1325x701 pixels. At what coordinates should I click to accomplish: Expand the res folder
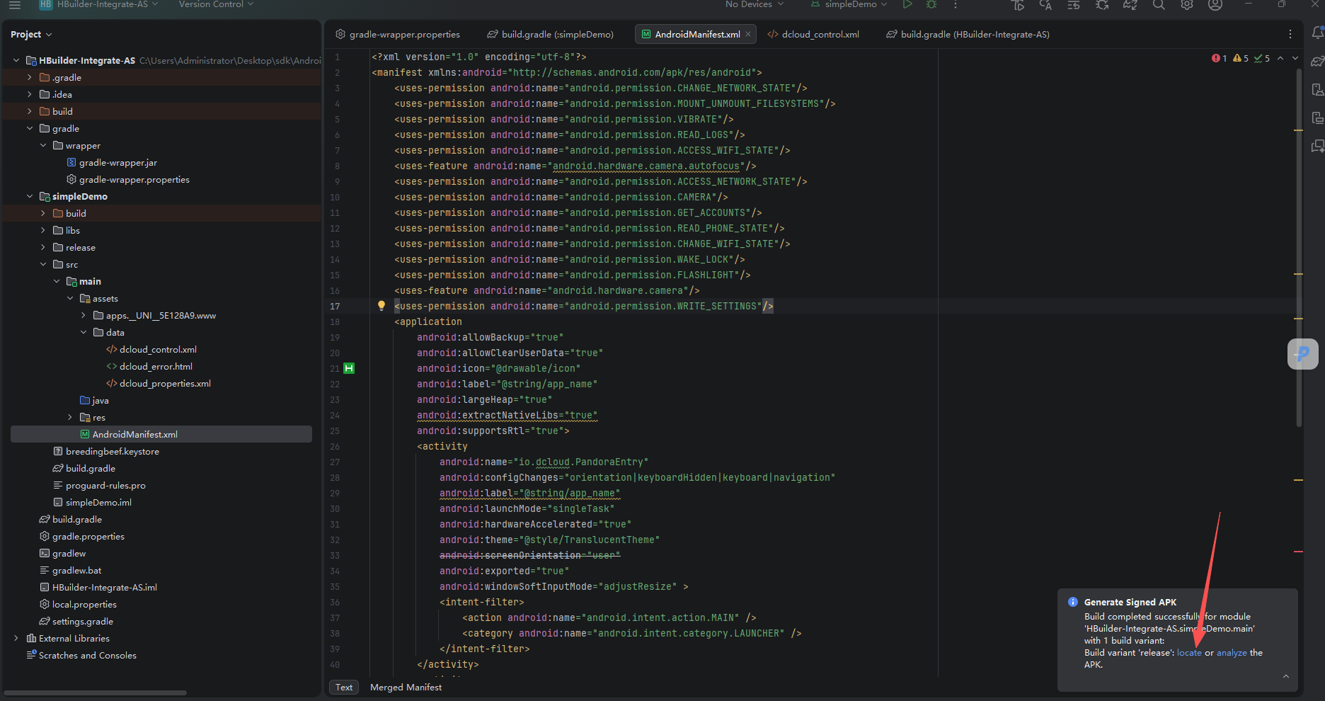tap(69, 417)
